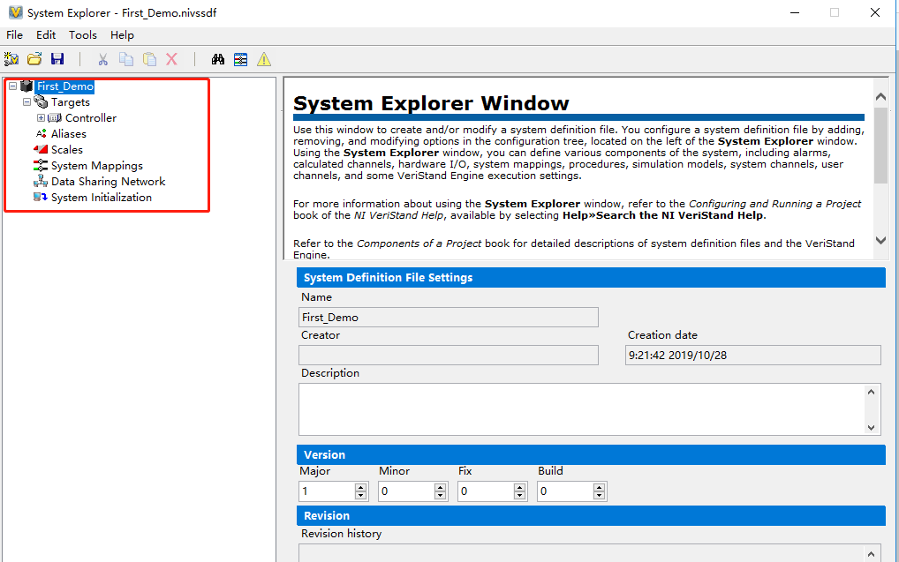
Task: Click the System Explorer Window heading
Action: 431,103
